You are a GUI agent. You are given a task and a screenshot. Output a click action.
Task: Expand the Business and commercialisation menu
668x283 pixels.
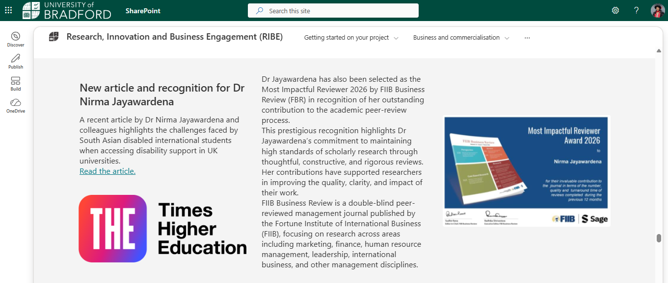461,38
